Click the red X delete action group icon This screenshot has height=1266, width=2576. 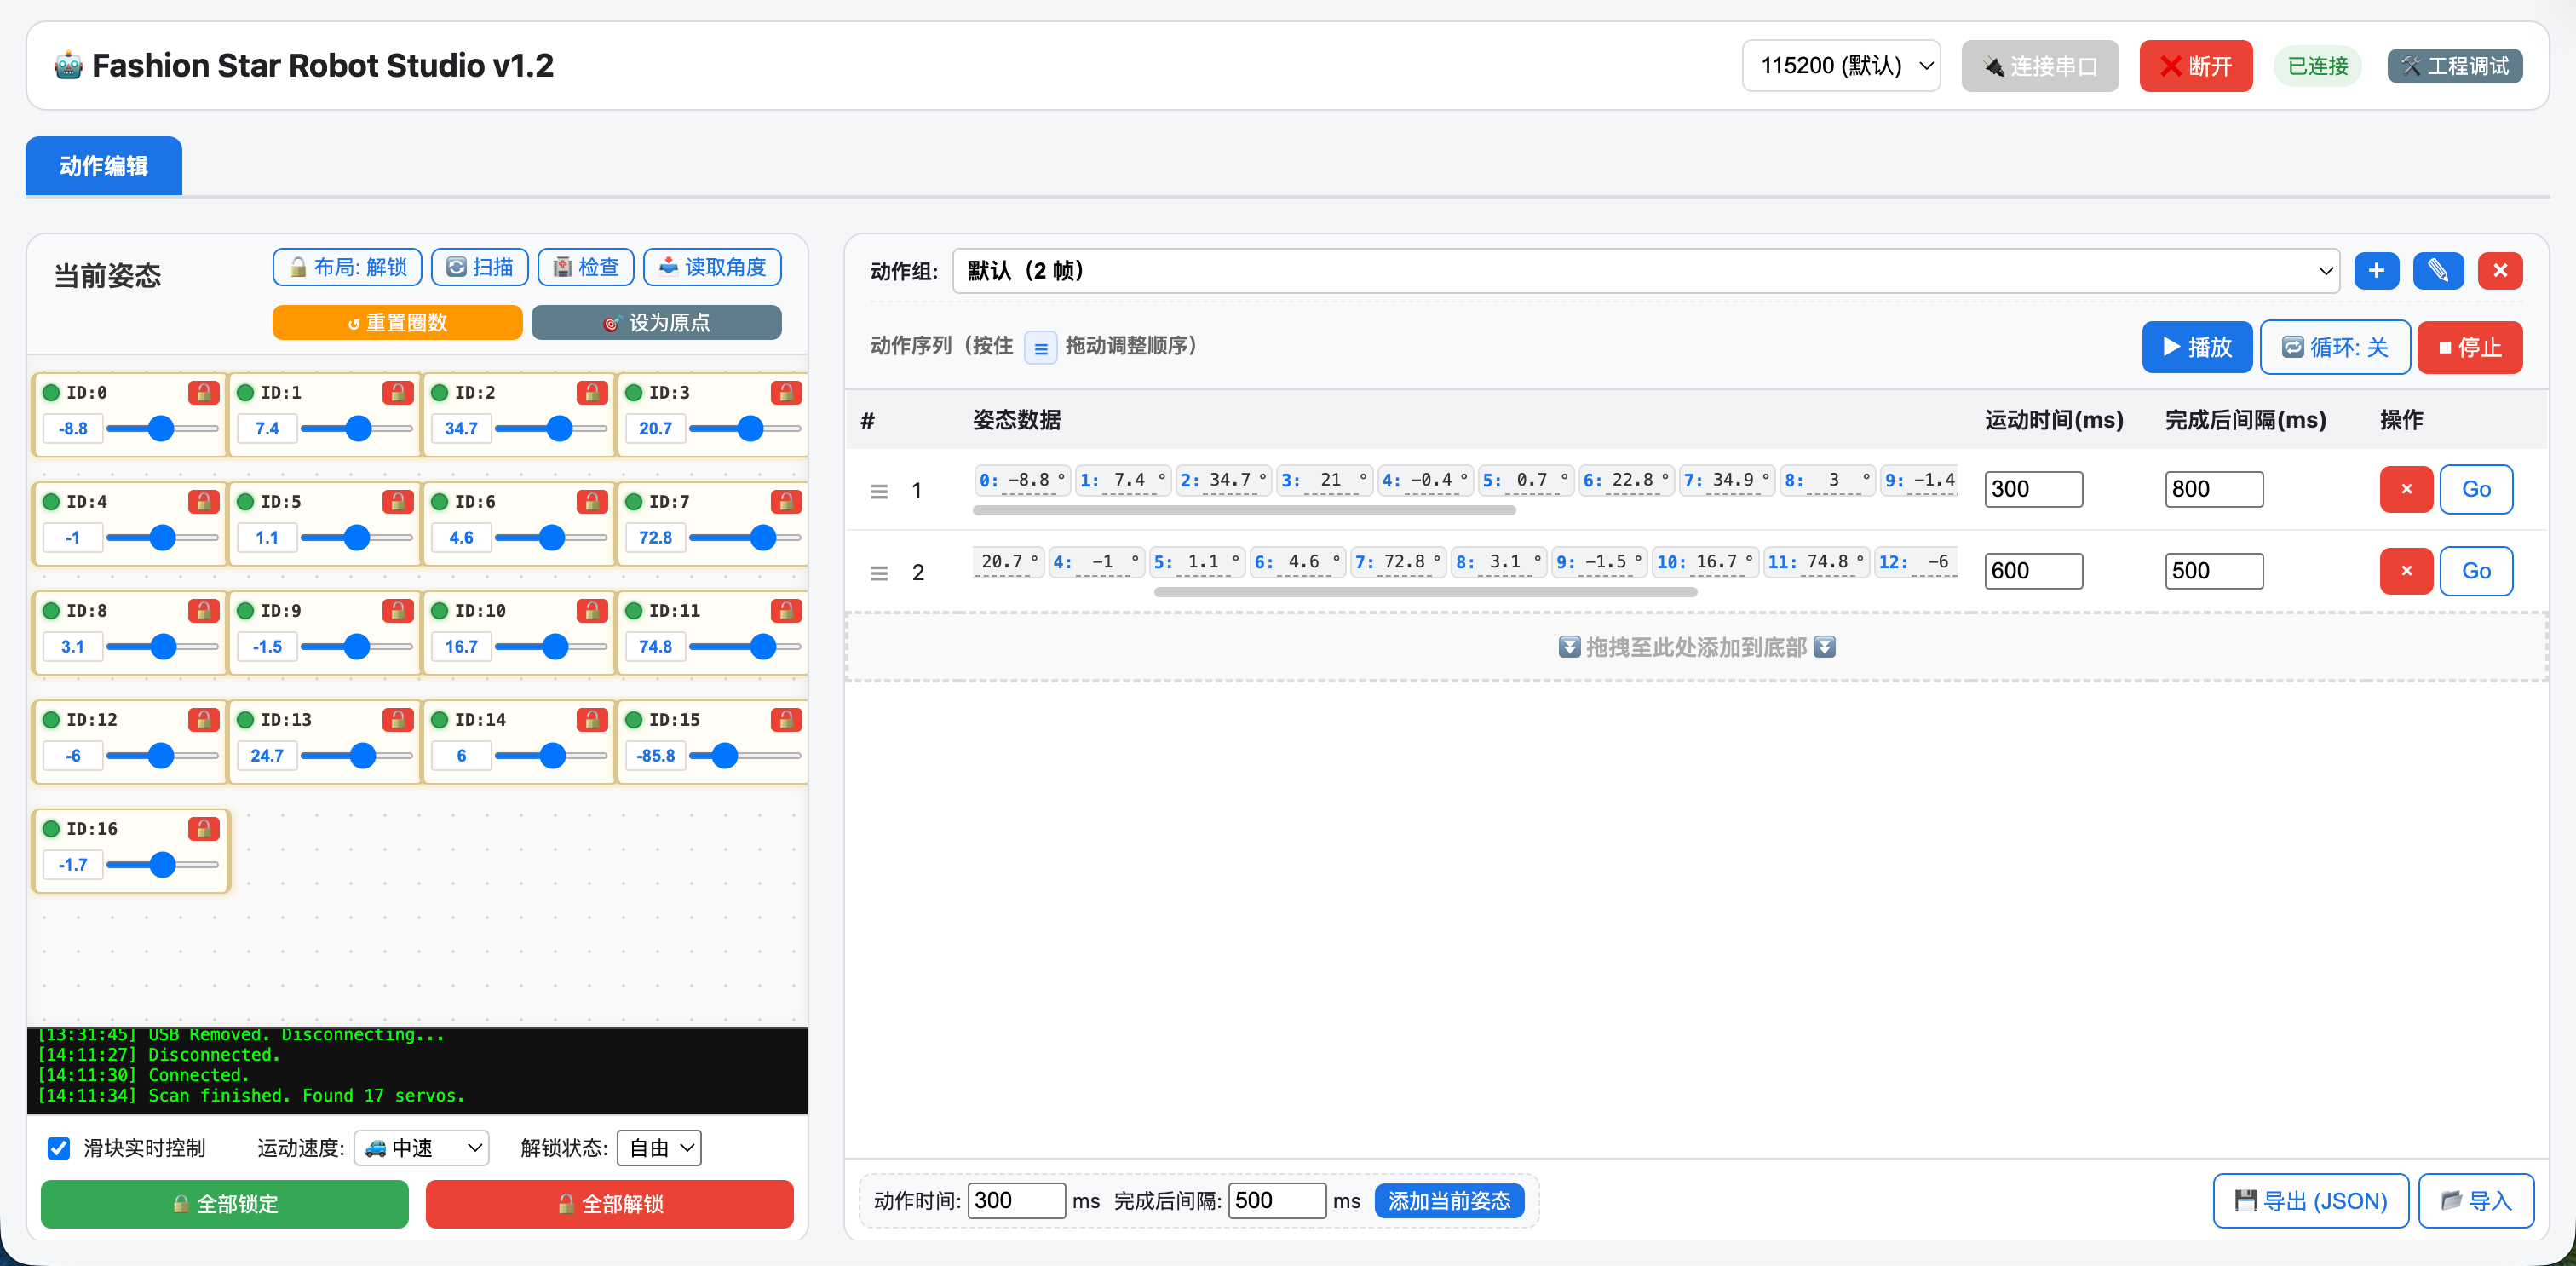[x=2499, y=270]
